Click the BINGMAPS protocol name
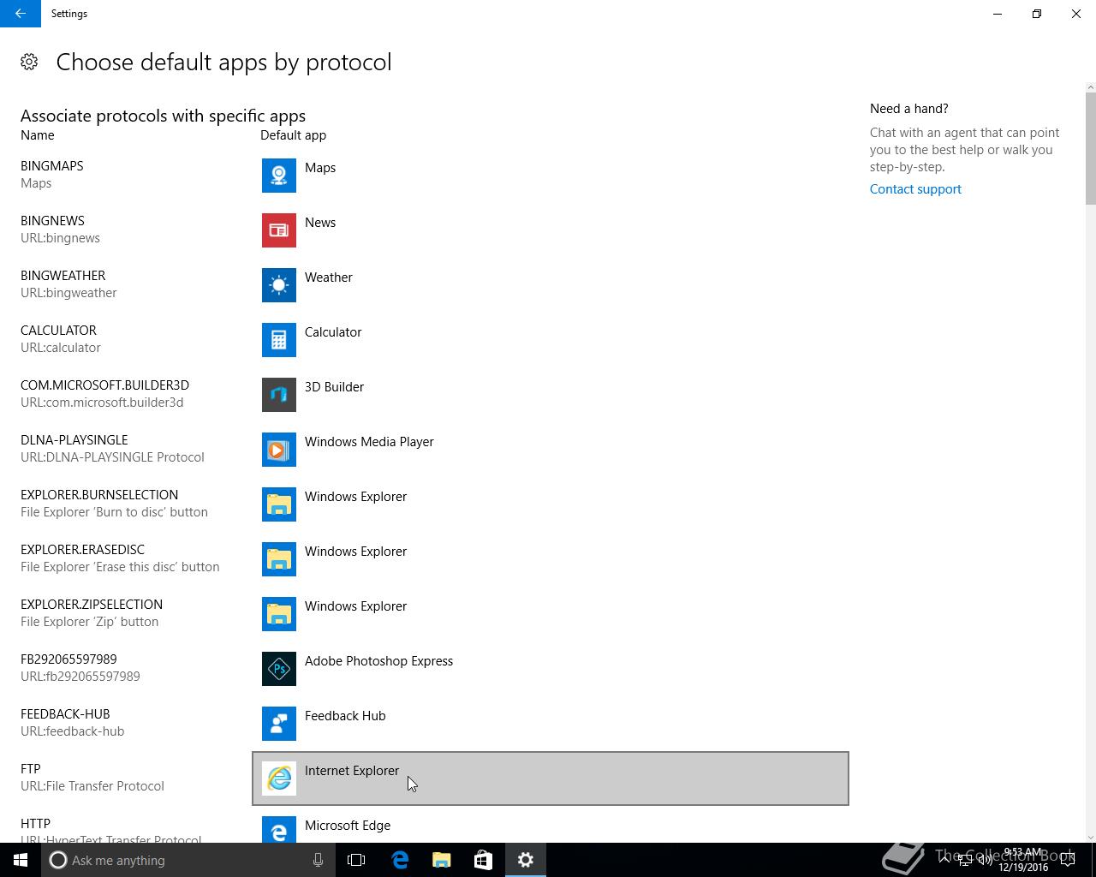 (52, 166)
